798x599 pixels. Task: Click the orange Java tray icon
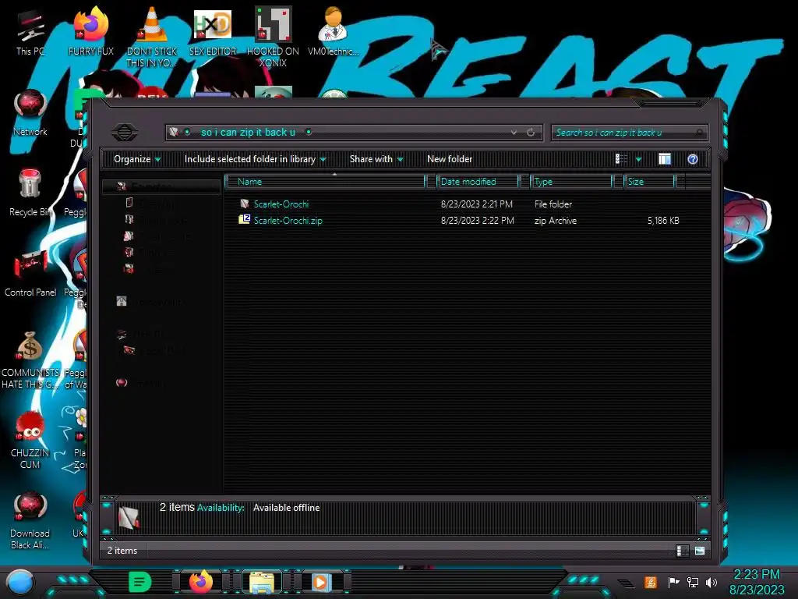651,582
